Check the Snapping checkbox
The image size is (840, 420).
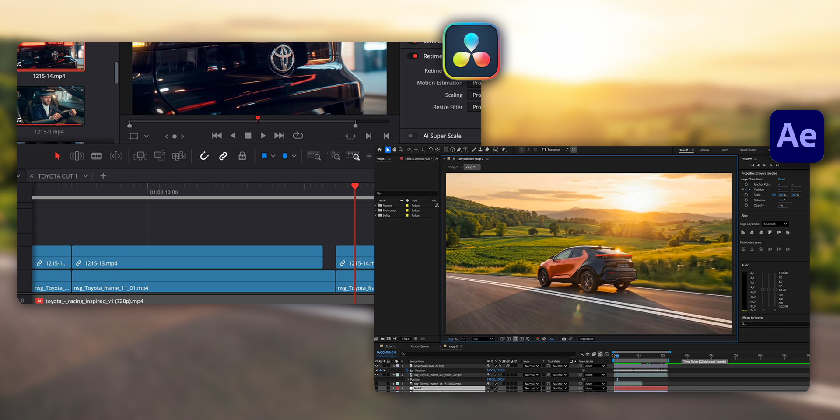click(544, 150)
